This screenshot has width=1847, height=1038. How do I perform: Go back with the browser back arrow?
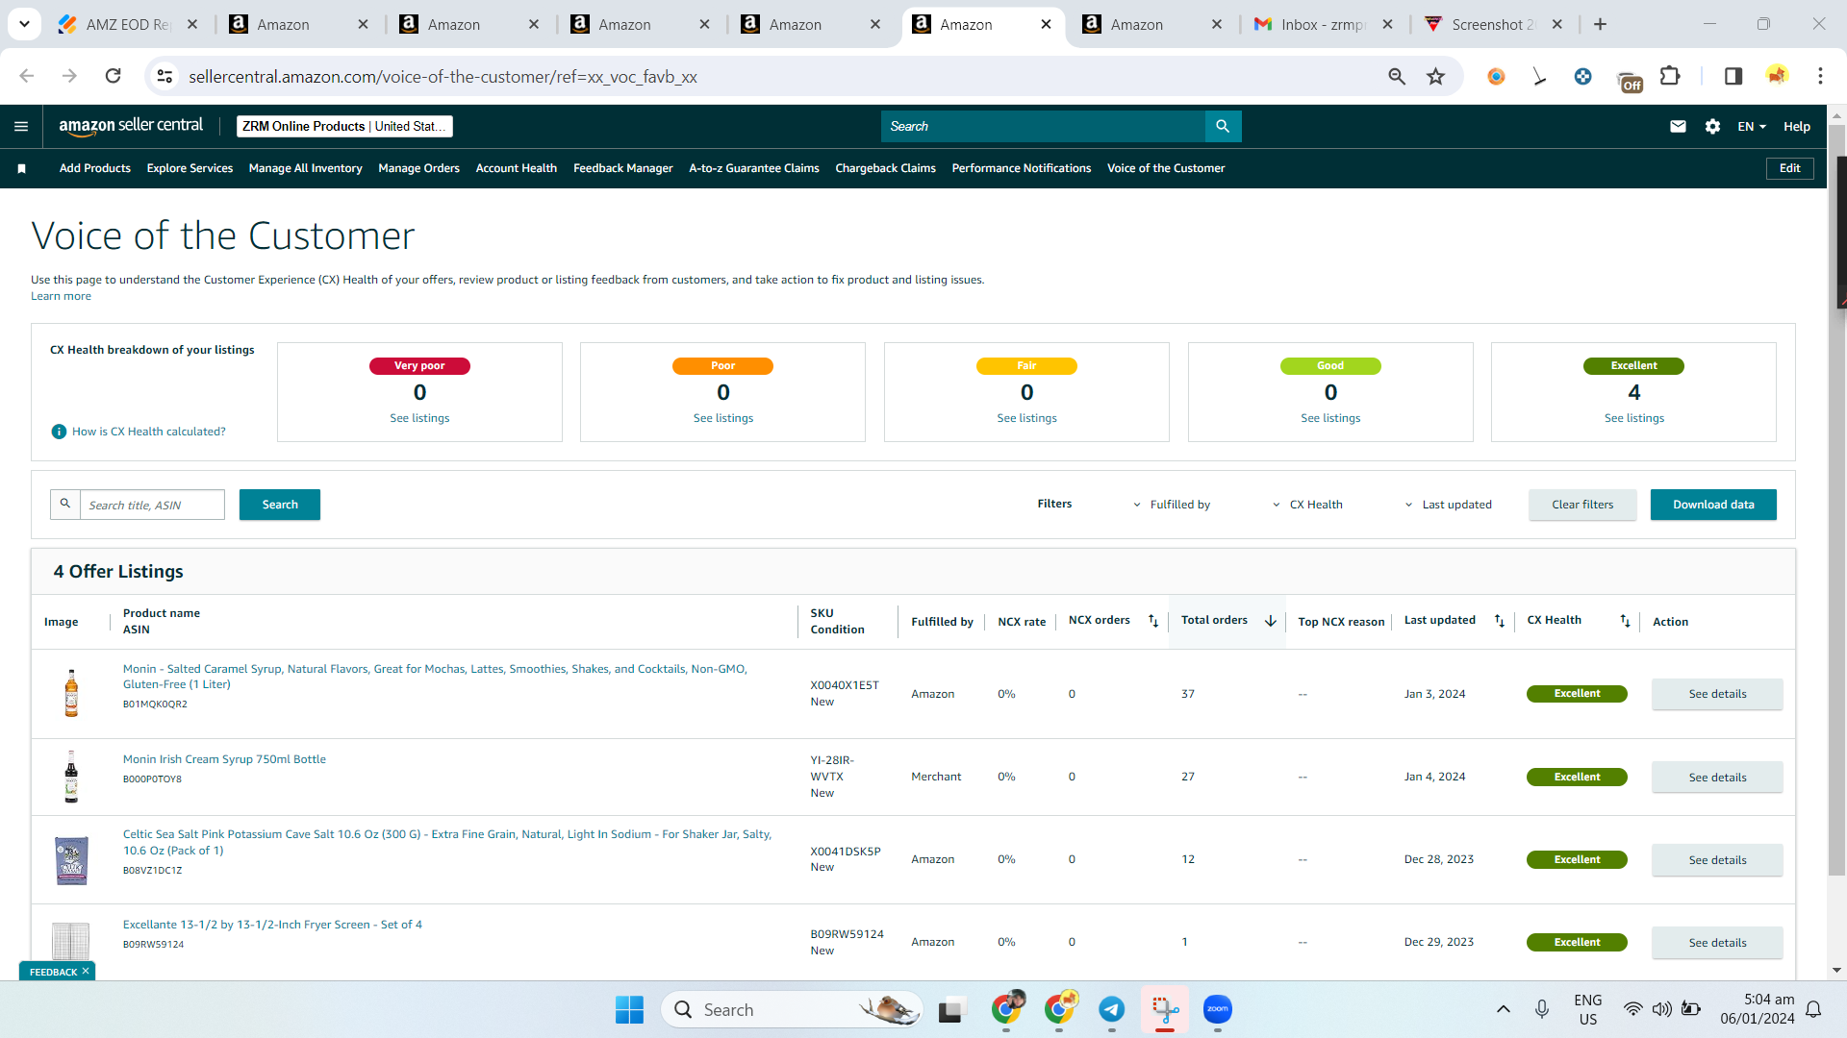(27, 76)
